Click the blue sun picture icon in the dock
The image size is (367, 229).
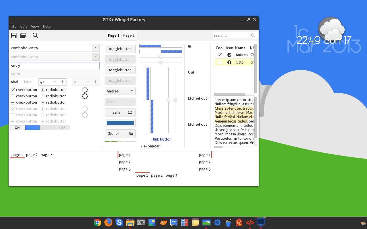[152, 222]
